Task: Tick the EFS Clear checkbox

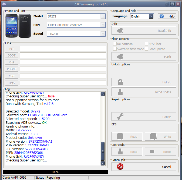Action: [146, 44]
